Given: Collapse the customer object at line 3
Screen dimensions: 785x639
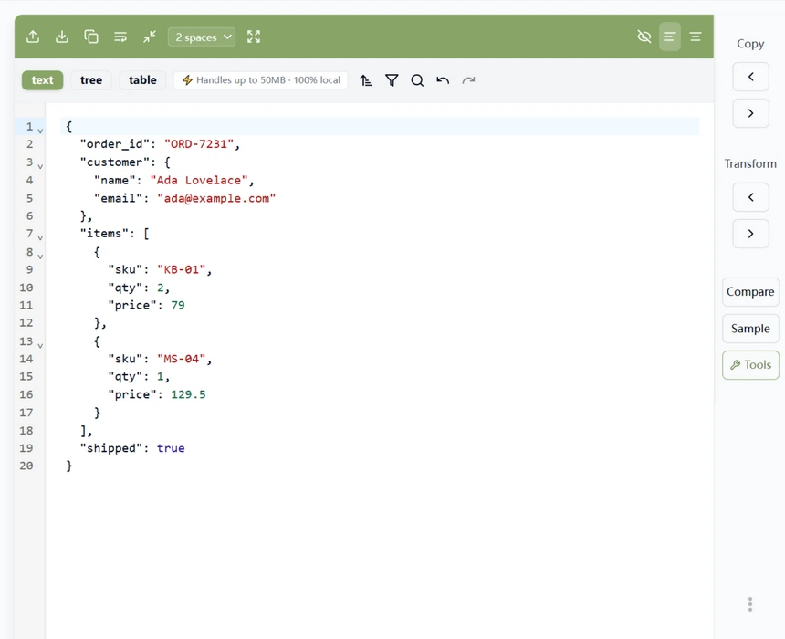Looking at the screenshot, I should click(40, 166).
